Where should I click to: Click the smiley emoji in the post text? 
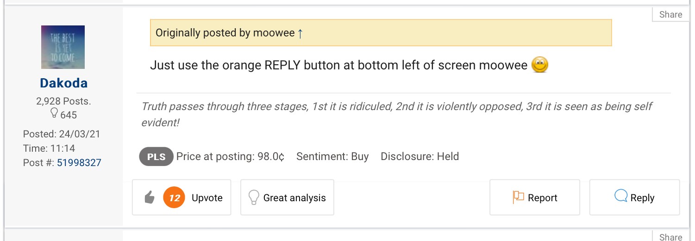point(540,65)
